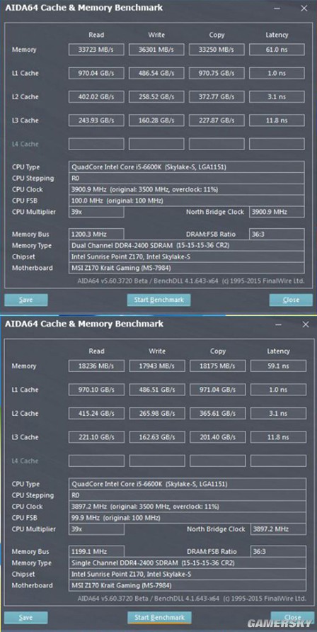Click the CPU Clock field reading 3900.9 MHz
Image resolution: width=317 pixels, height=632 pixels.
187,189
